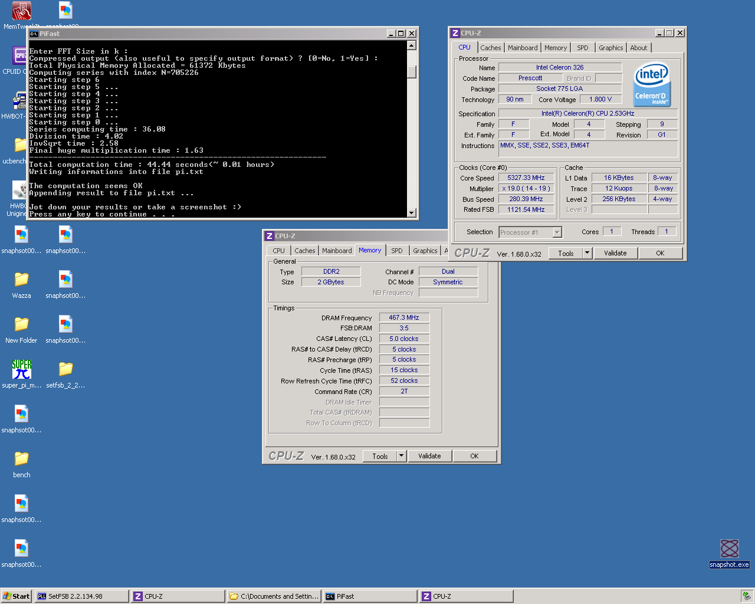Click the system tray icon in taskbar
Image resolution: width=755 pixels, height=604 pixels.
747,596
